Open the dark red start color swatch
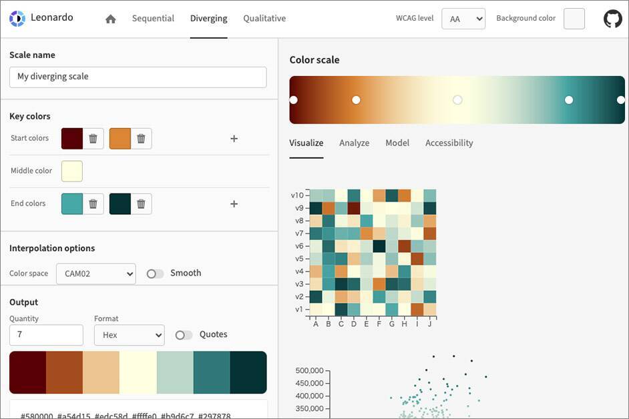Viewport: 629px width, 419px height. [x=72, y=139]
